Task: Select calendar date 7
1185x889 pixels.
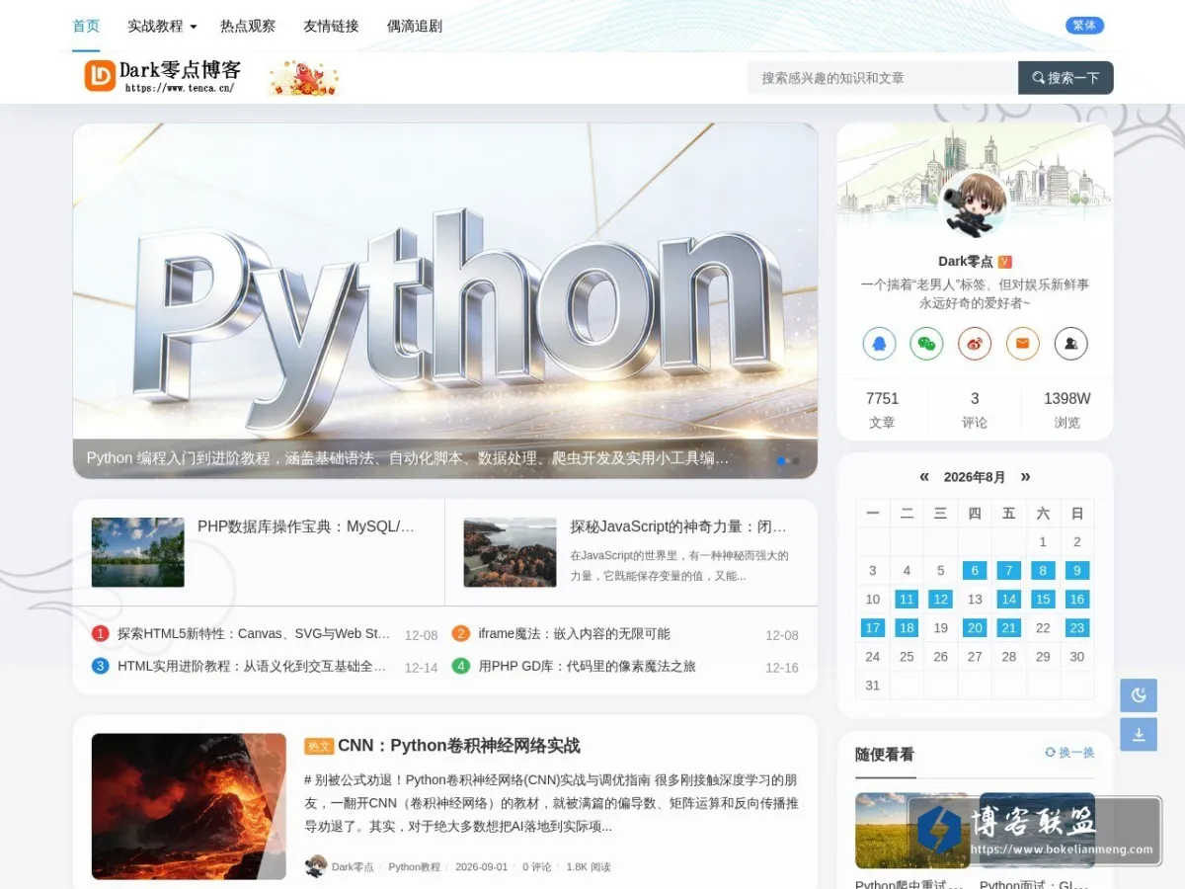Action: 1008,570
